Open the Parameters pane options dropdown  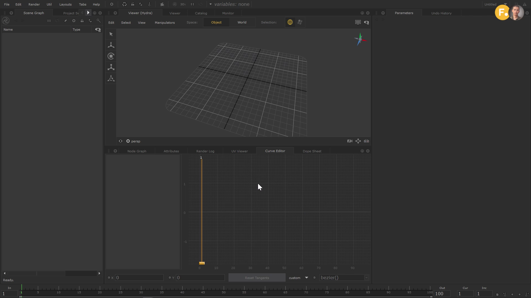(383, 13)
